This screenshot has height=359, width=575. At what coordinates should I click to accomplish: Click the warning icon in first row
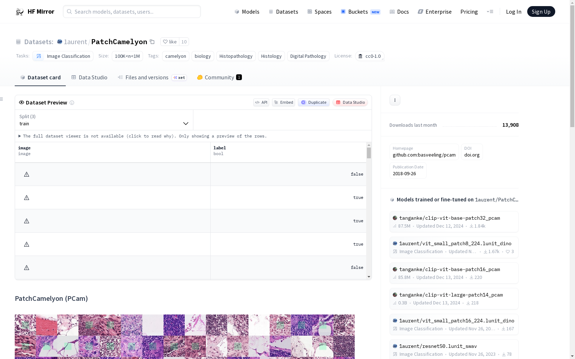coord(27,174)
